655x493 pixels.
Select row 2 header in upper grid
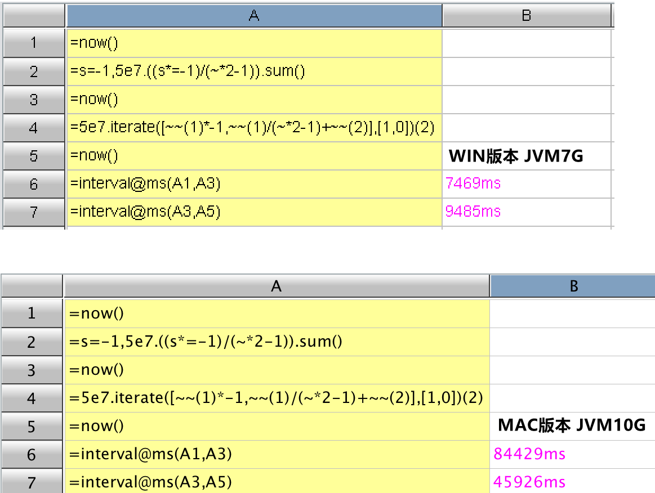coord(34,71)
